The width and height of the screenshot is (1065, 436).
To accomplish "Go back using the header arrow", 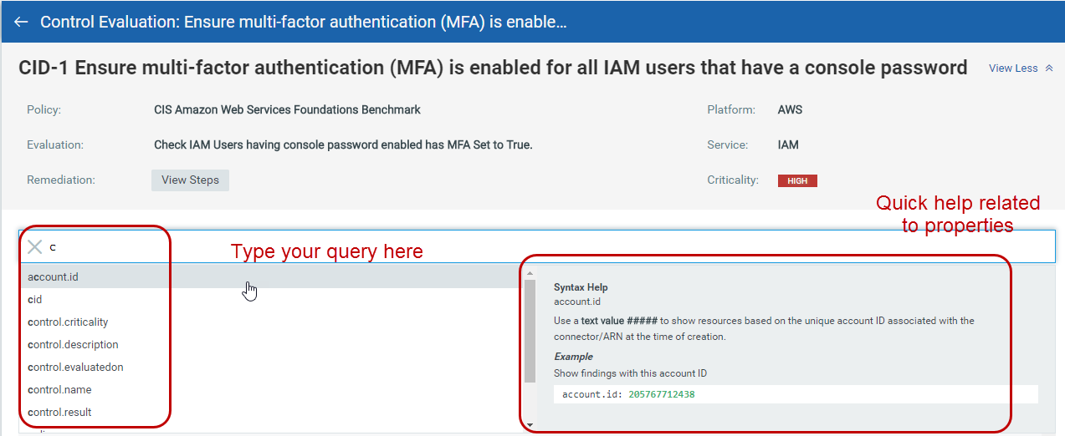I will click(21, 23).
